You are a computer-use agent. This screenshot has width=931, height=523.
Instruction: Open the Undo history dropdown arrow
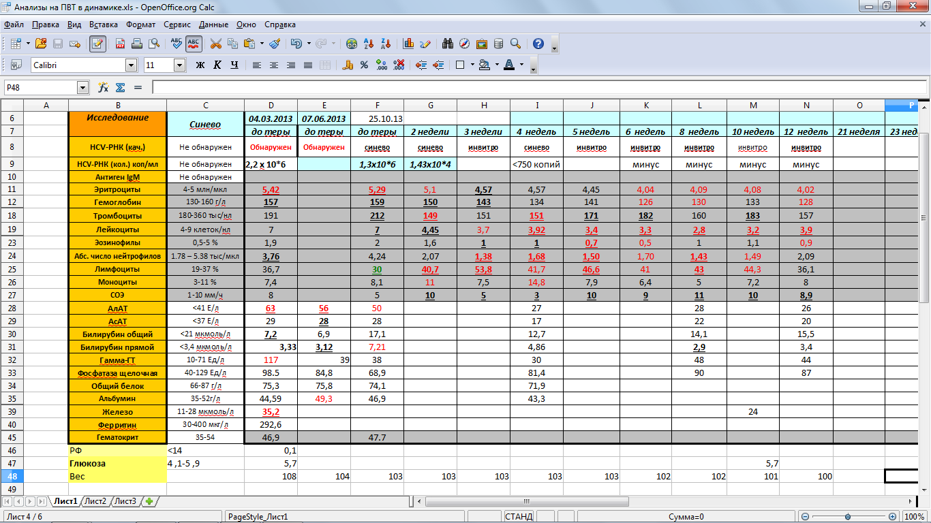[308, 44]
